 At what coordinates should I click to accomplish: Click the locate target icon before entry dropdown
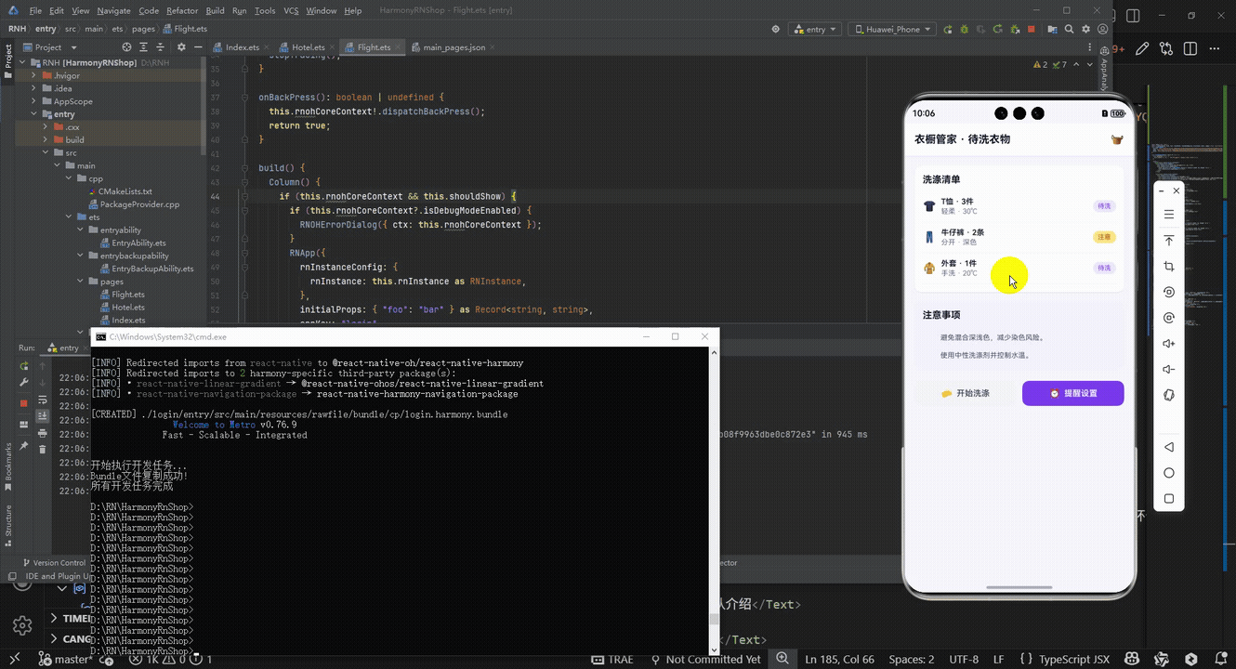776,29
